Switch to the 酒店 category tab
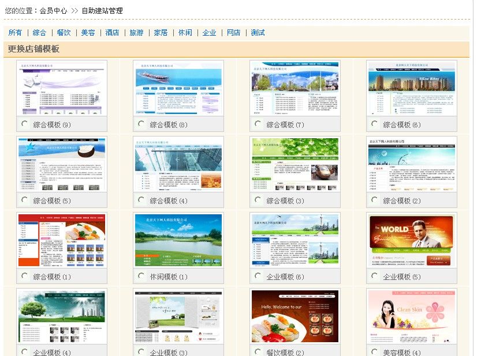 click(x=112, y=33)
